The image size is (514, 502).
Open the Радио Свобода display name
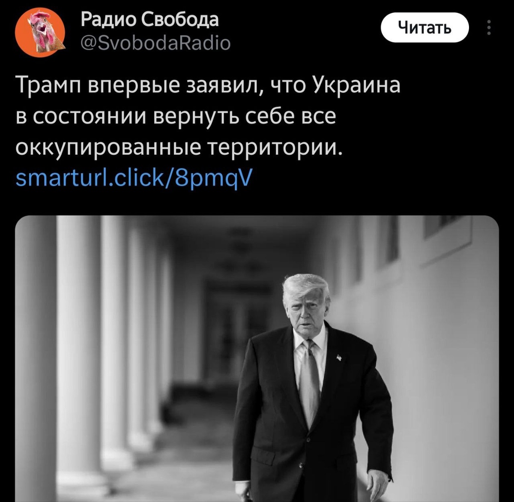tap(150, 19)
